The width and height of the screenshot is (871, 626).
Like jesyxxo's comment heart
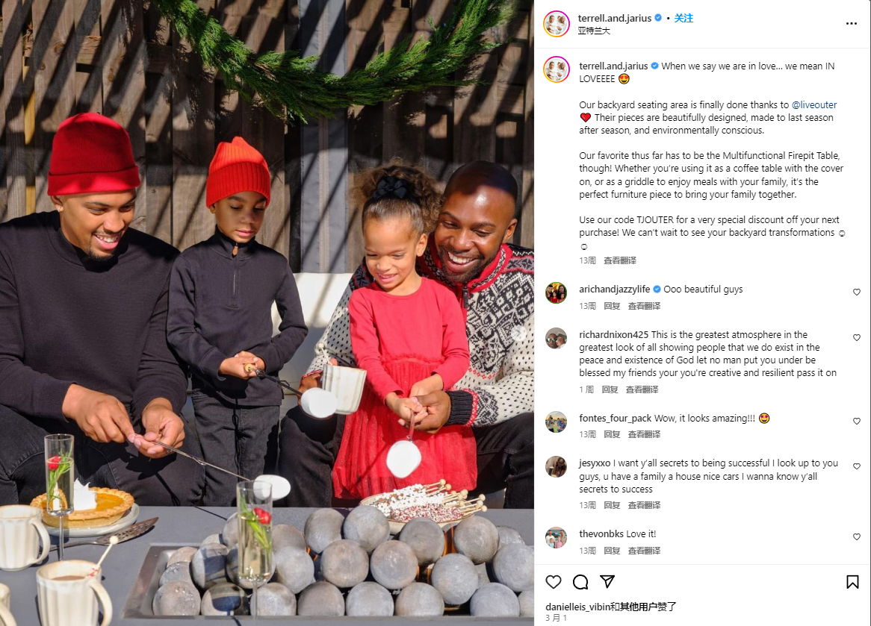pos(857,466)
